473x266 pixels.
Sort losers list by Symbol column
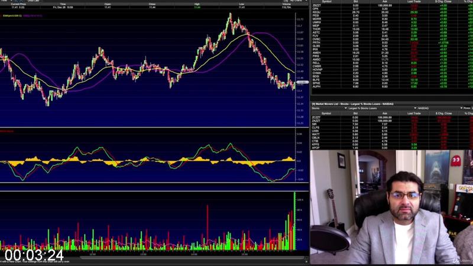tap(326, 113)
